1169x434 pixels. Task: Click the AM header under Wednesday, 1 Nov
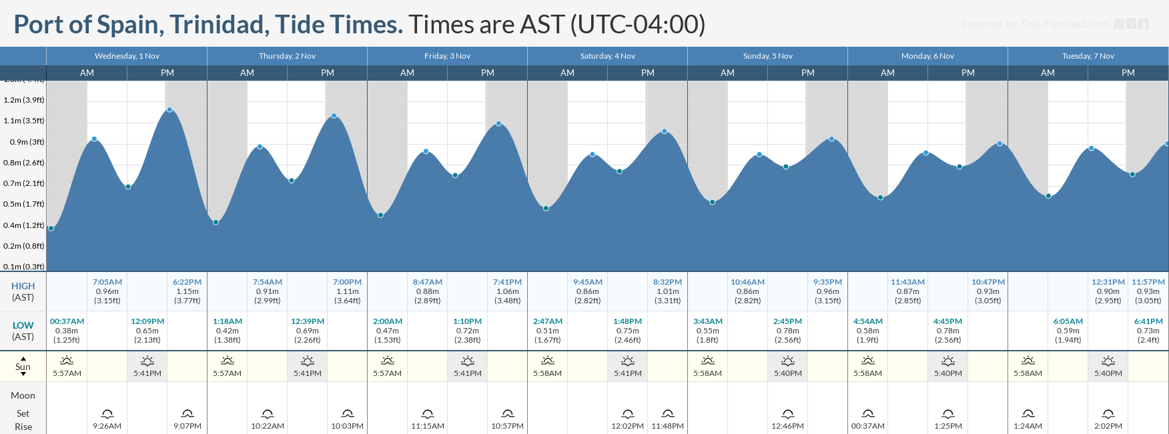pos(87,73)
